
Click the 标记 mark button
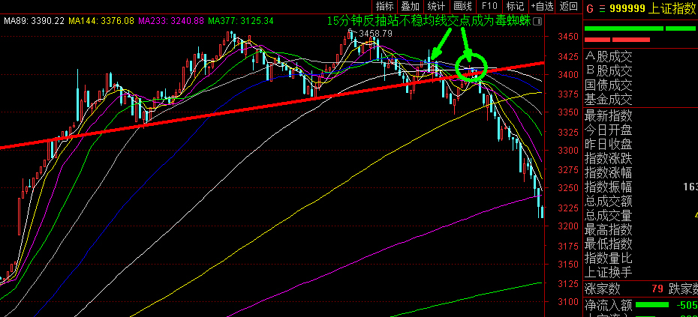(515, 6)
